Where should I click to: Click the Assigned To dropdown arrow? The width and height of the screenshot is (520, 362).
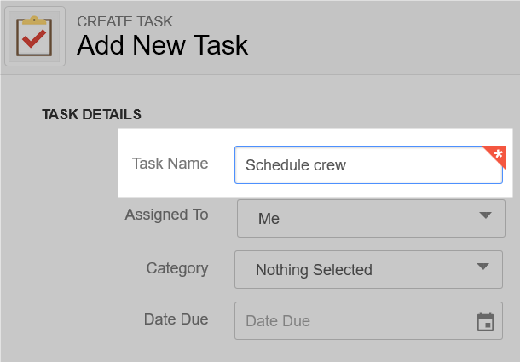tap(485, 215)
